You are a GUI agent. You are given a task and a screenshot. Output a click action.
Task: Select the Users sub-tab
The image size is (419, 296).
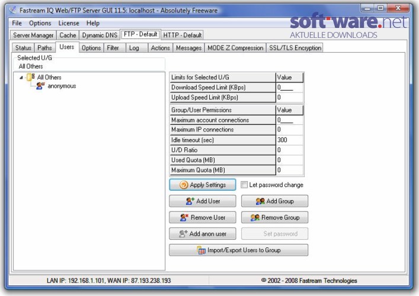[x=67, y=47]
